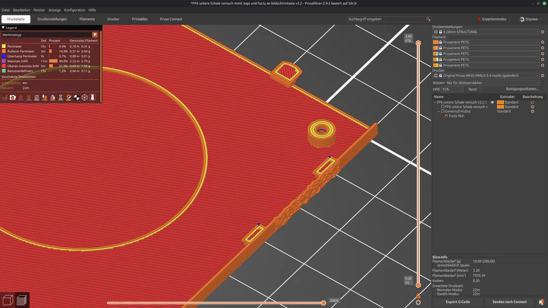Open gear beside solid orange Prusament PETG
The width and height of the screenshot is (548, 308).
543,42
